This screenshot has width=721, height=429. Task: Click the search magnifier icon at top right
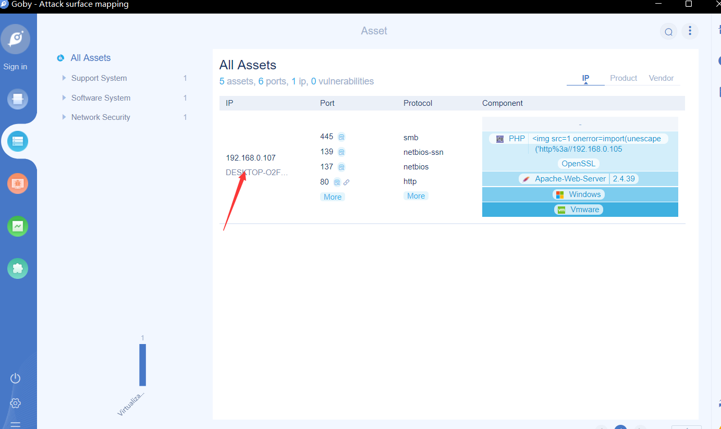pos(668,31)
